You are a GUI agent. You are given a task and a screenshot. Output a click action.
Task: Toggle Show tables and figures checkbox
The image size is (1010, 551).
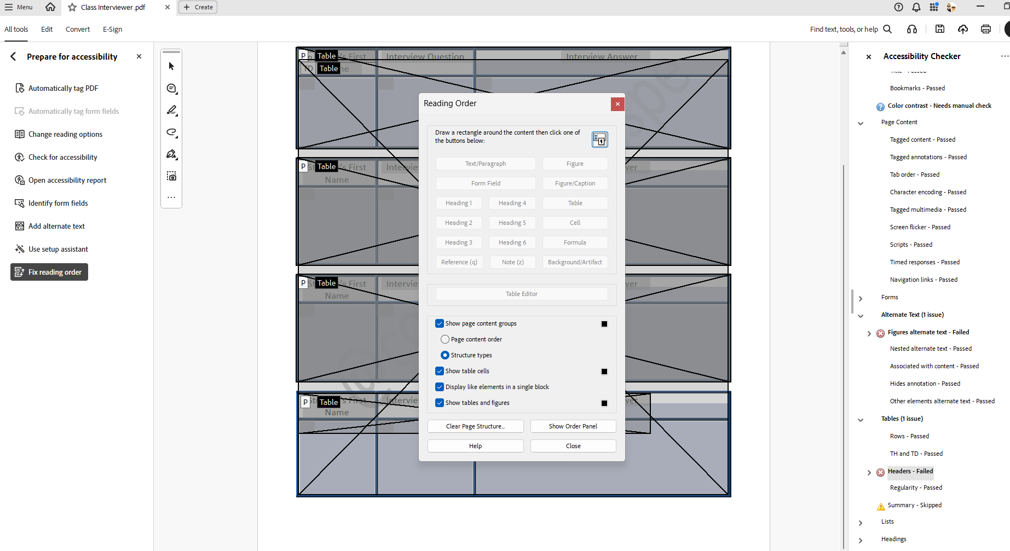440,403
